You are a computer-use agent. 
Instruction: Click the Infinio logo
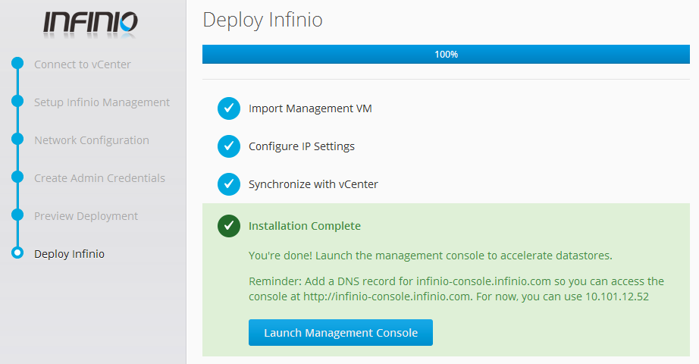tap(90, 24)
